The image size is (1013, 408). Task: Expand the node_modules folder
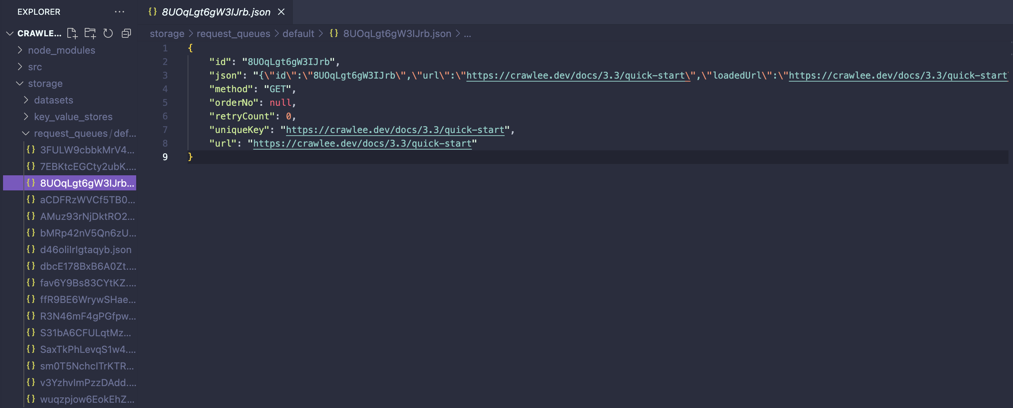pyautogui.click(x=61, y=50)
